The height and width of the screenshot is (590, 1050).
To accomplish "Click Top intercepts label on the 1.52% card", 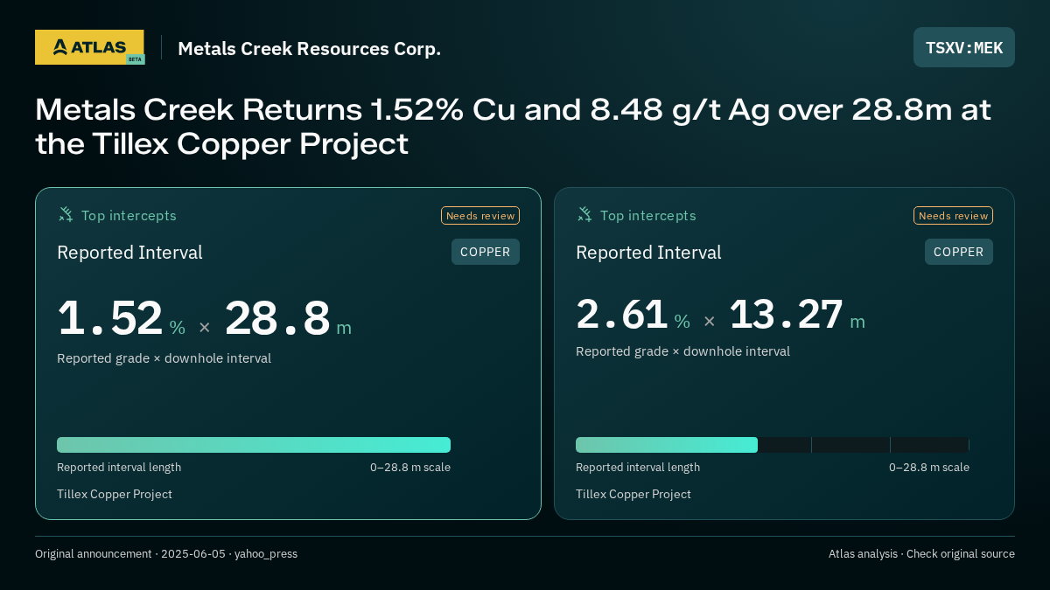I will coord(129,215).
